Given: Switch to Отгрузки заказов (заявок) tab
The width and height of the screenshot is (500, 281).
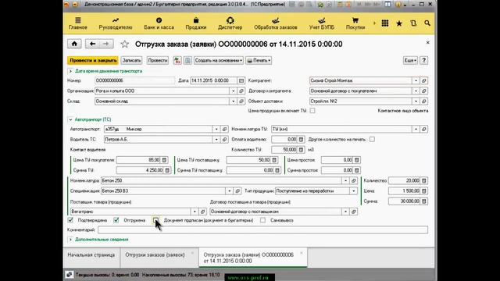Looking at the screenshot, I should [155, 255].
